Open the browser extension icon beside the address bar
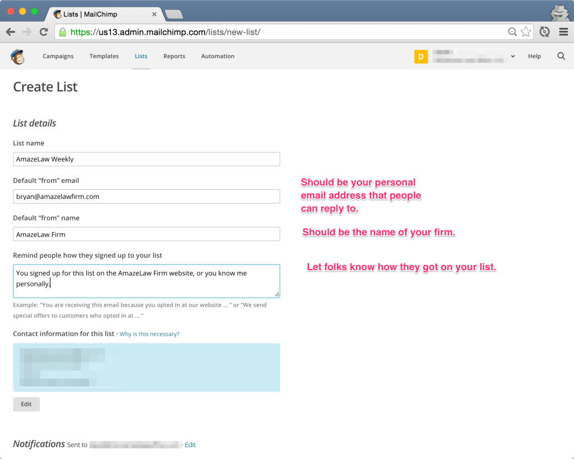Viewport: 574px width, 459px height. pyautogui.click(x=544, y=32)
